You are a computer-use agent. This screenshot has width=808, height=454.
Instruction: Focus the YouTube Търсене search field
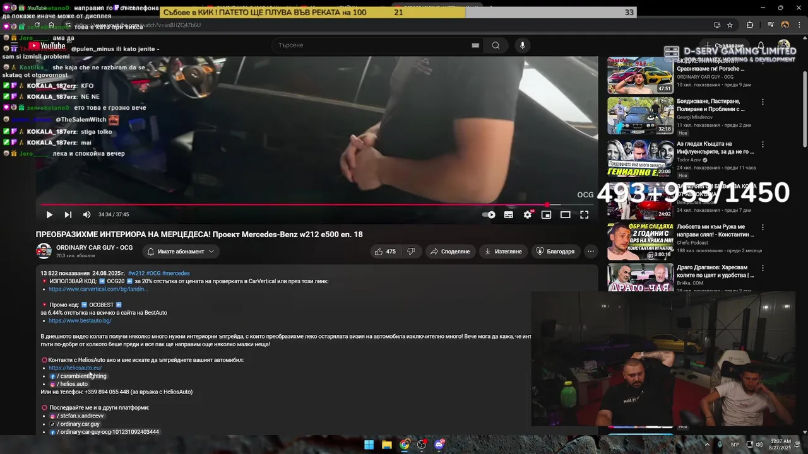(372, 45)
